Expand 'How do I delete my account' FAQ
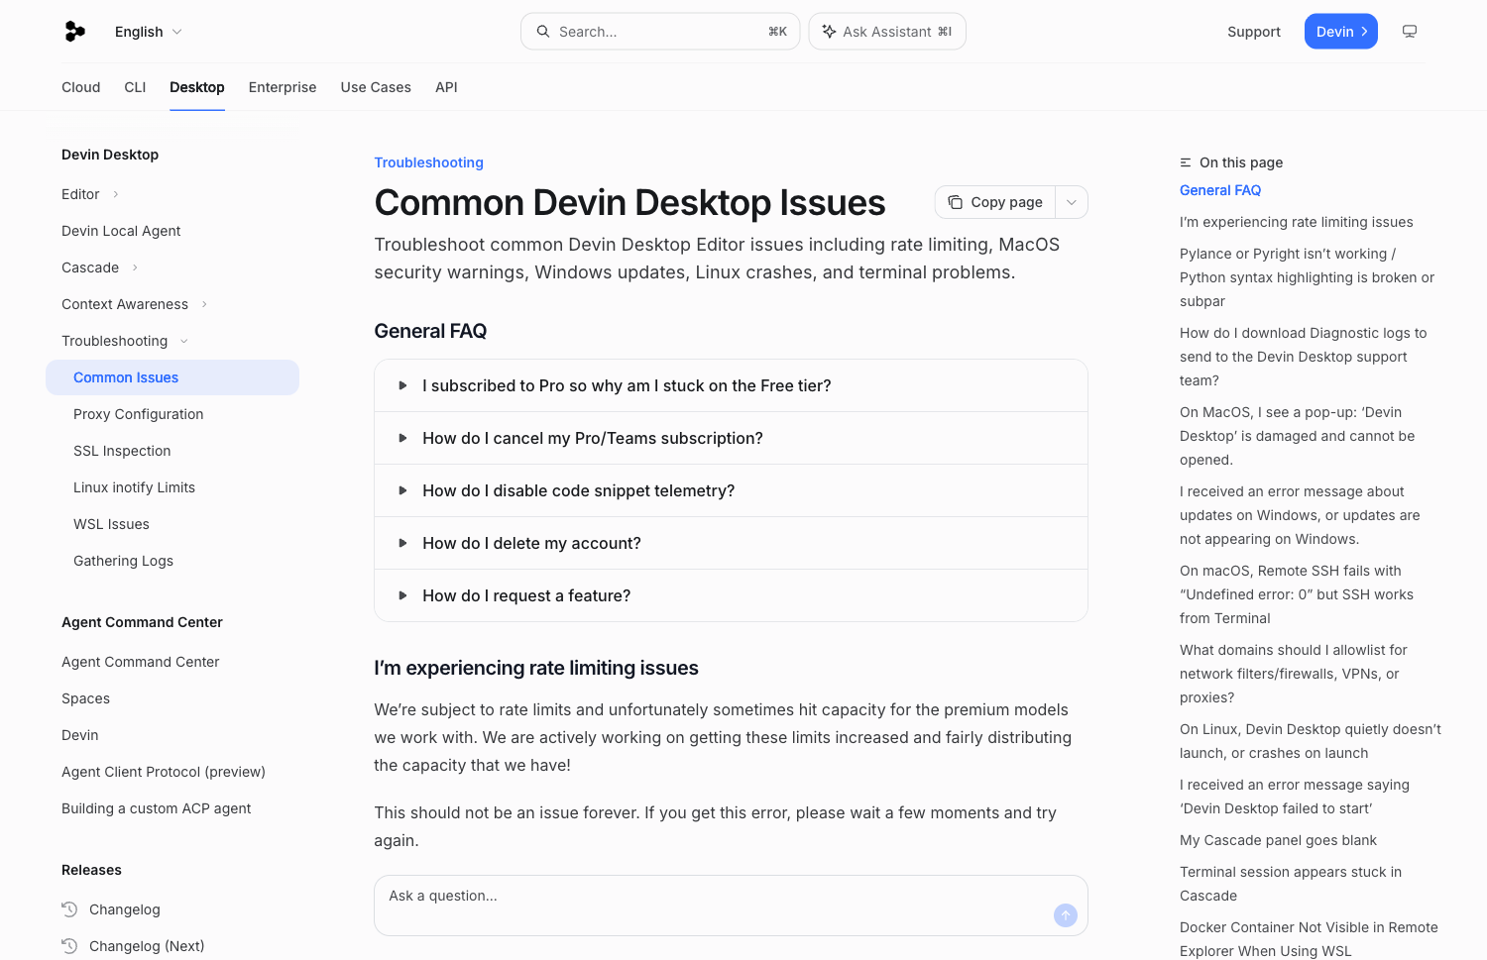The width and height of the screenshot is (1487, 960). pos(731,543)
